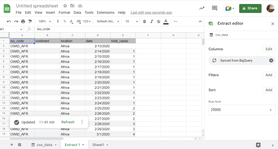Click the vertical scrollbar thumb

click(x=203, y=42)
